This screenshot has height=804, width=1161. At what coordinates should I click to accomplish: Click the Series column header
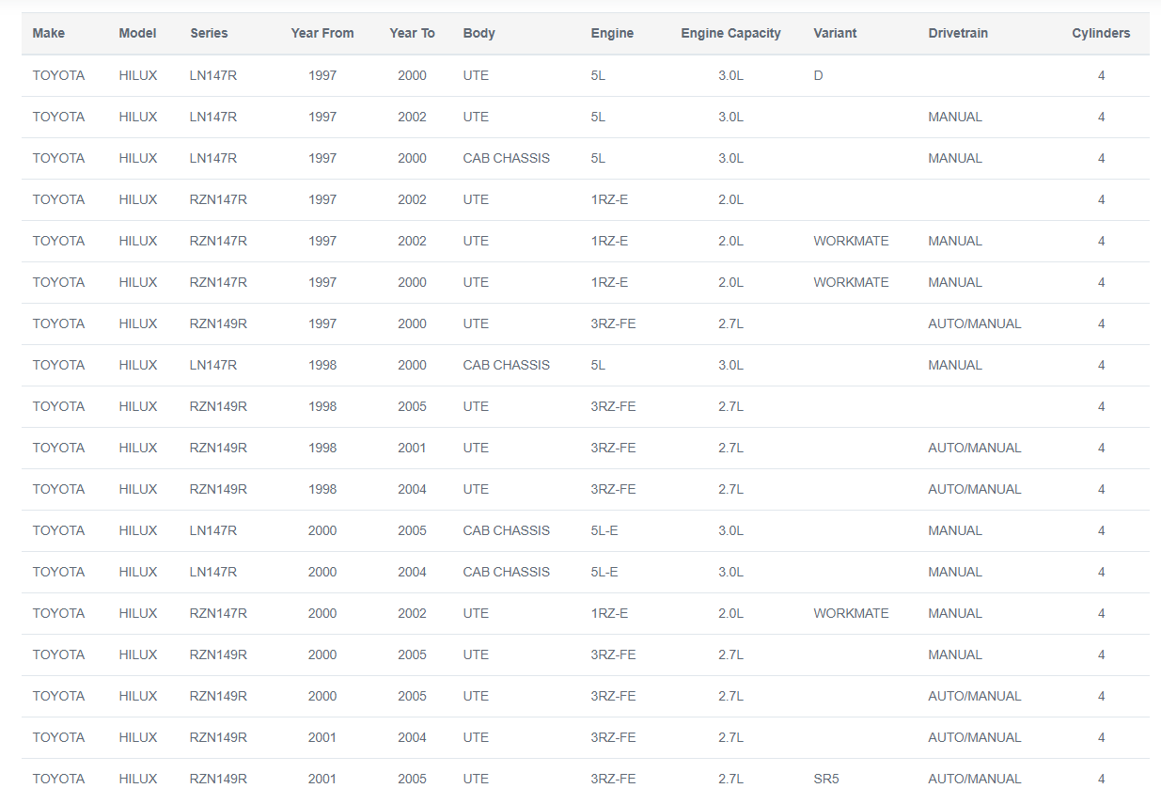209,33
